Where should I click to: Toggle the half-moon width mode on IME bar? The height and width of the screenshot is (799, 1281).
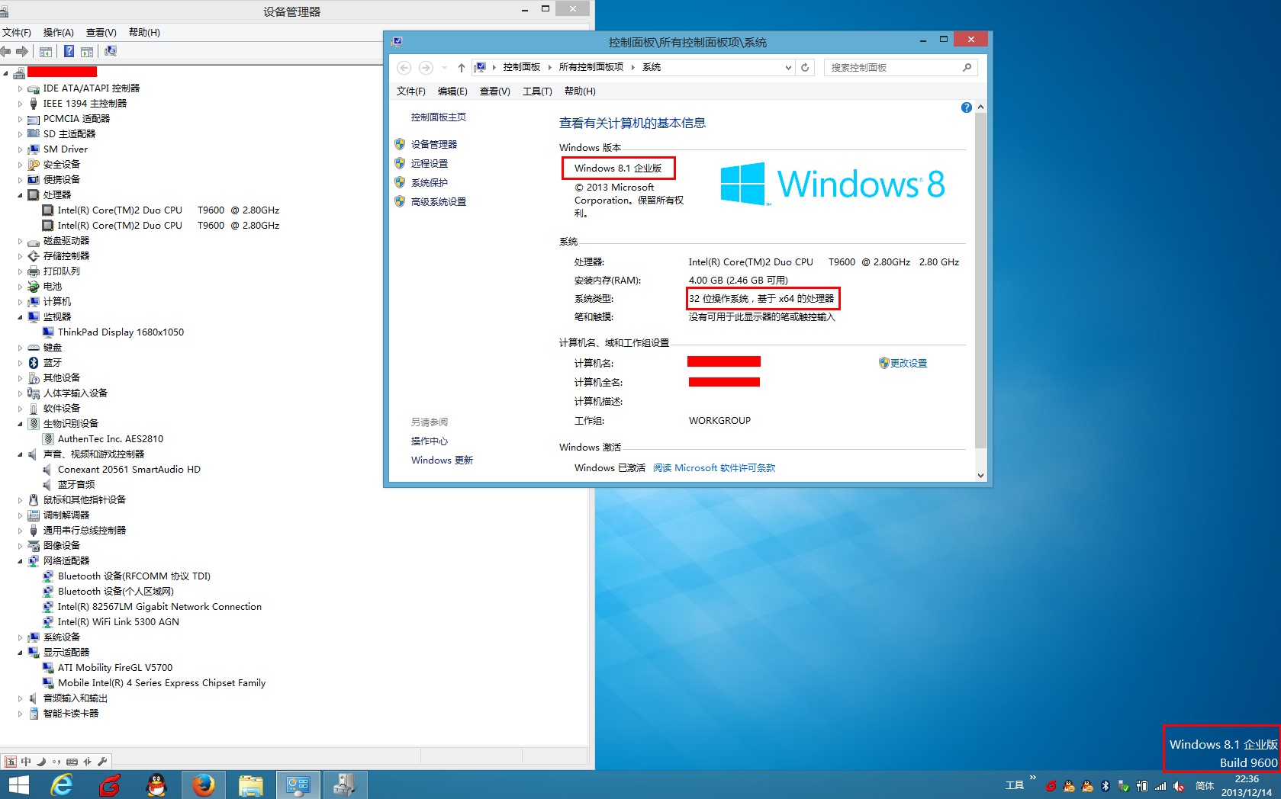(41, 762)
